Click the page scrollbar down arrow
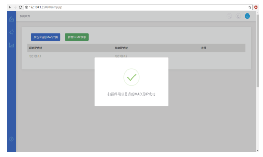Image resolution: width=263 pixels, height=157 pixels. 257,150
